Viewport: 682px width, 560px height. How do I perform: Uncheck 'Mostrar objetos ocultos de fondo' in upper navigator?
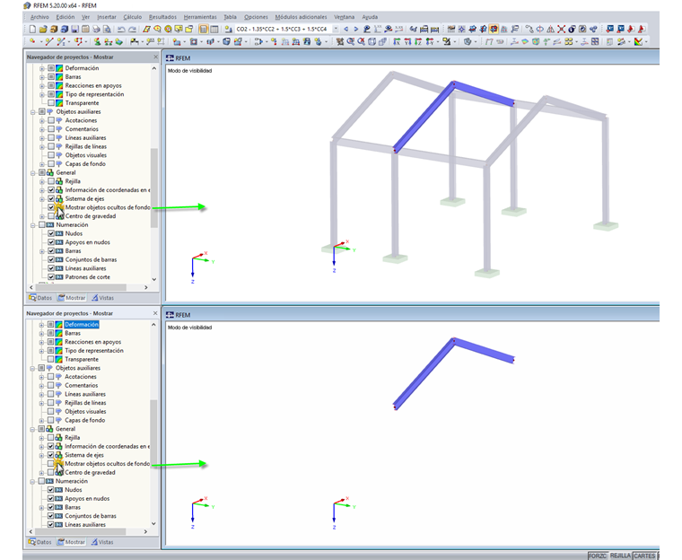51,207
